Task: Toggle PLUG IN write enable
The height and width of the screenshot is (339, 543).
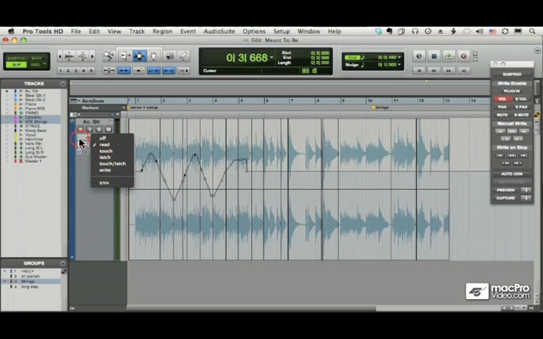Action: tap(512, 91)
